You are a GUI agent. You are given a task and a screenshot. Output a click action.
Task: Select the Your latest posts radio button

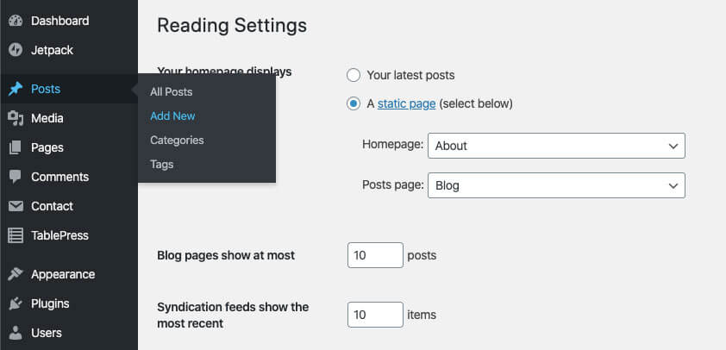click(354, 75)
